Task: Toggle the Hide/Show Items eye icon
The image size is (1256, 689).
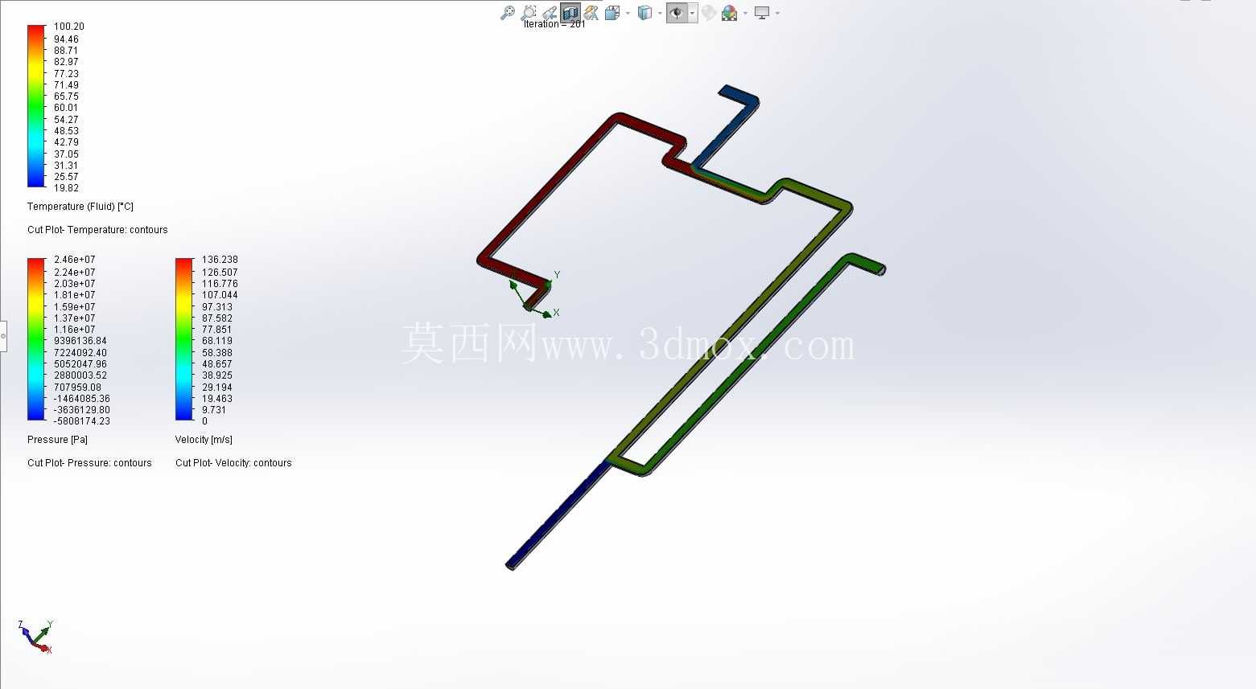Action: (677, 13)
